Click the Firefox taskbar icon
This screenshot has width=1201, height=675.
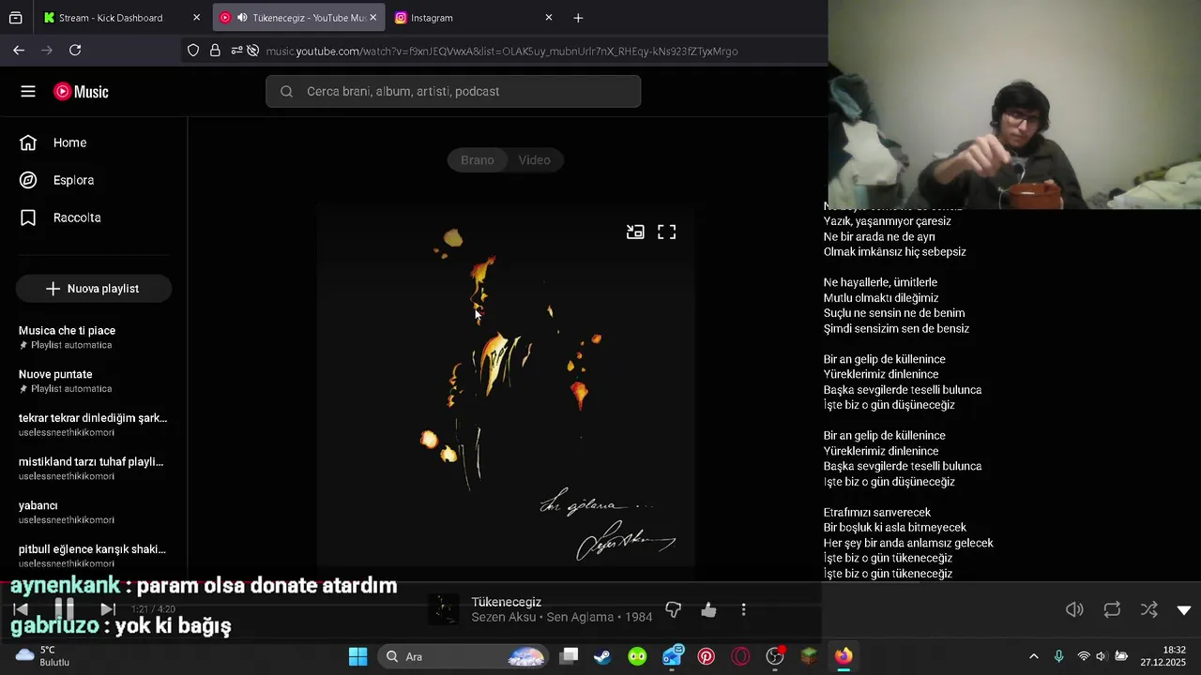(844, 656)
